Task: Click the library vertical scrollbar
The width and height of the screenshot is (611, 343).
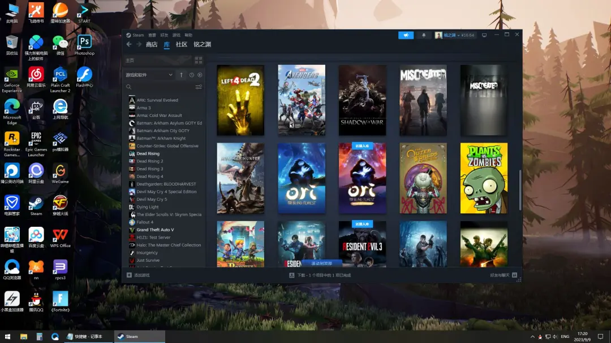Action: (x=520, y=189)
